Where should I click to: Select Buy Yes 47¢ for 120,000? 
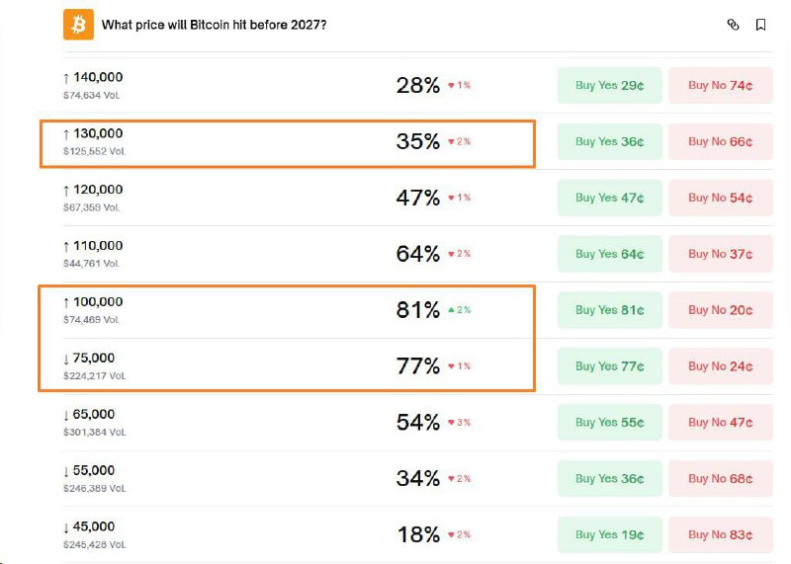[x=609, y=199]
